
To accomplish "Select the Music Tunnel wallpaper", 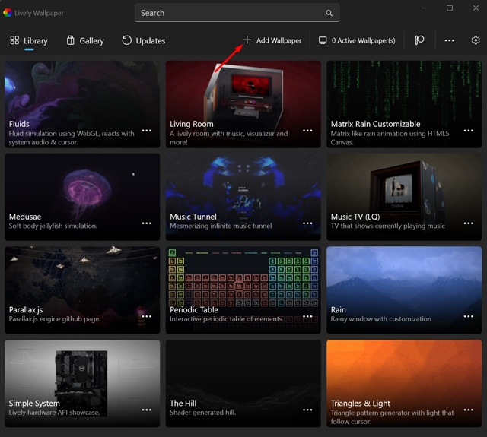I will click(243, 197).
